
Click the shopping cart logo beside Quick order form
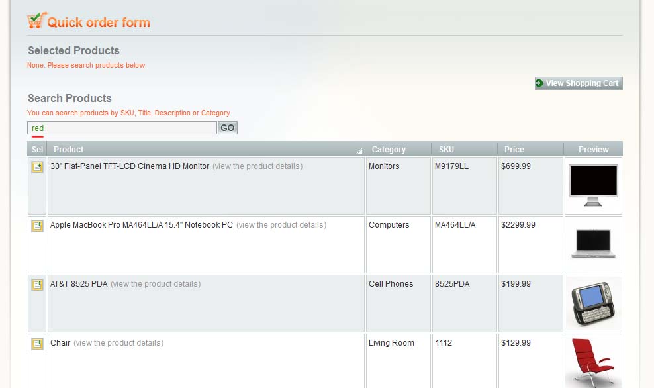click(36, 21)
